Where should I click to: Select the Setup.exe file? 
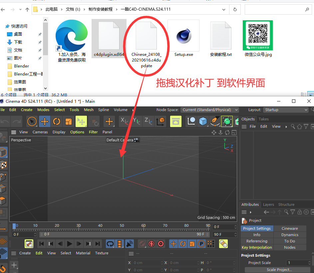coord(183,39)
